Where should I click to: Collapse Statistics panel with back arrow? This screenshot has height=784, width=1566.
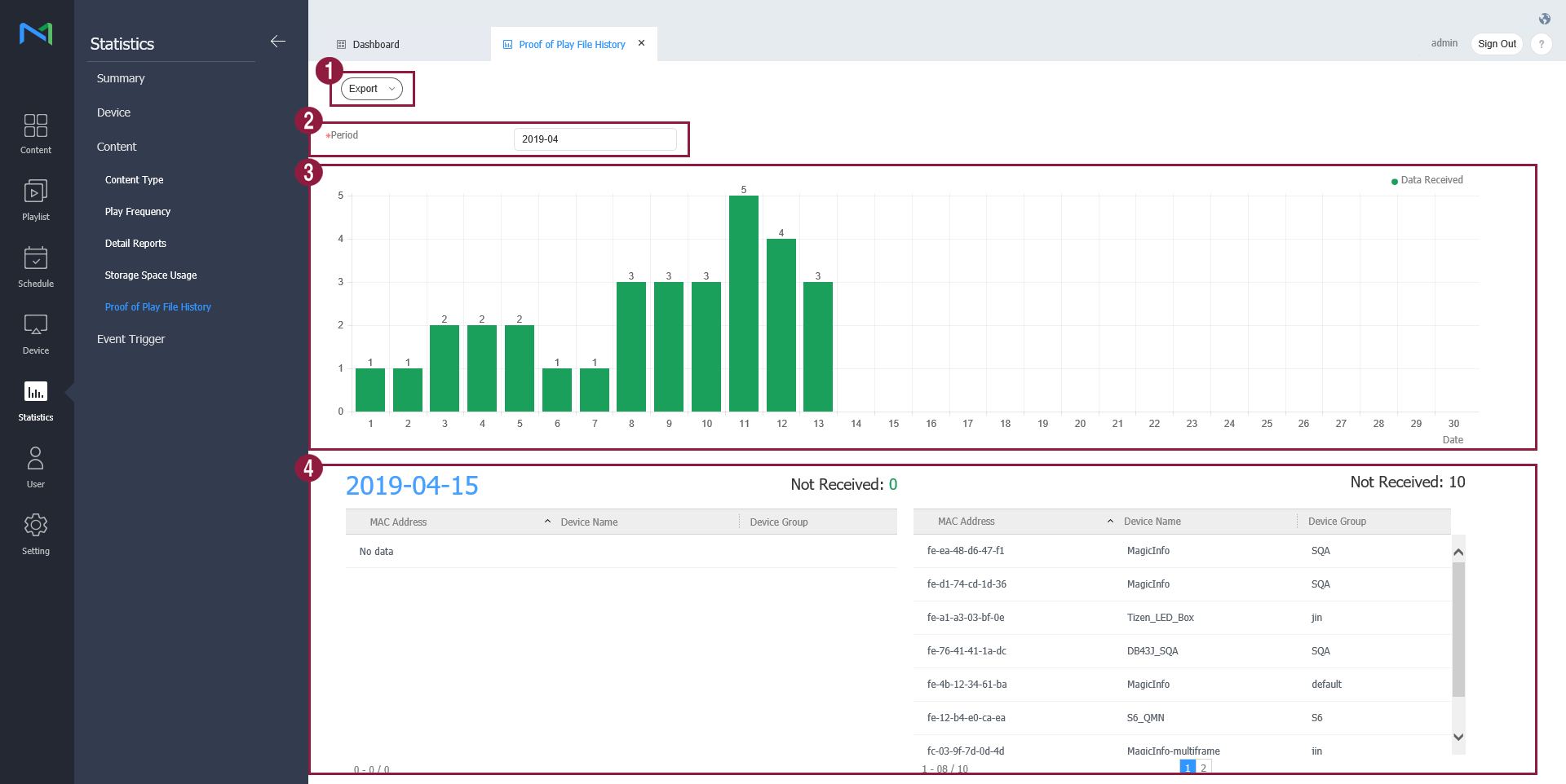(278, 42)
